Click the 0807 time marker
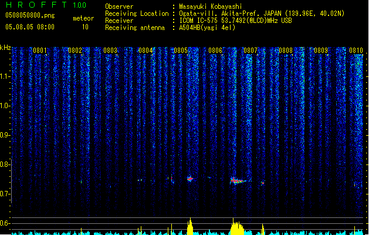 pos(250,51)
